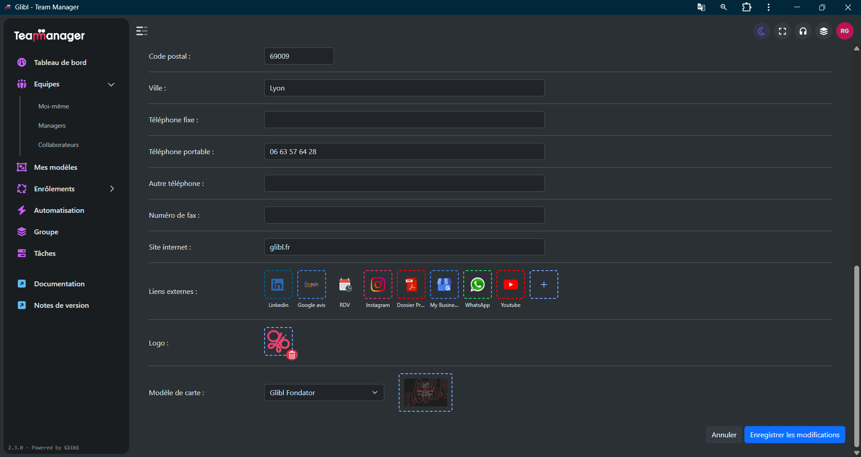Open the support headphones icon
Screen dimensions: 861x457
tap(803, 31)
